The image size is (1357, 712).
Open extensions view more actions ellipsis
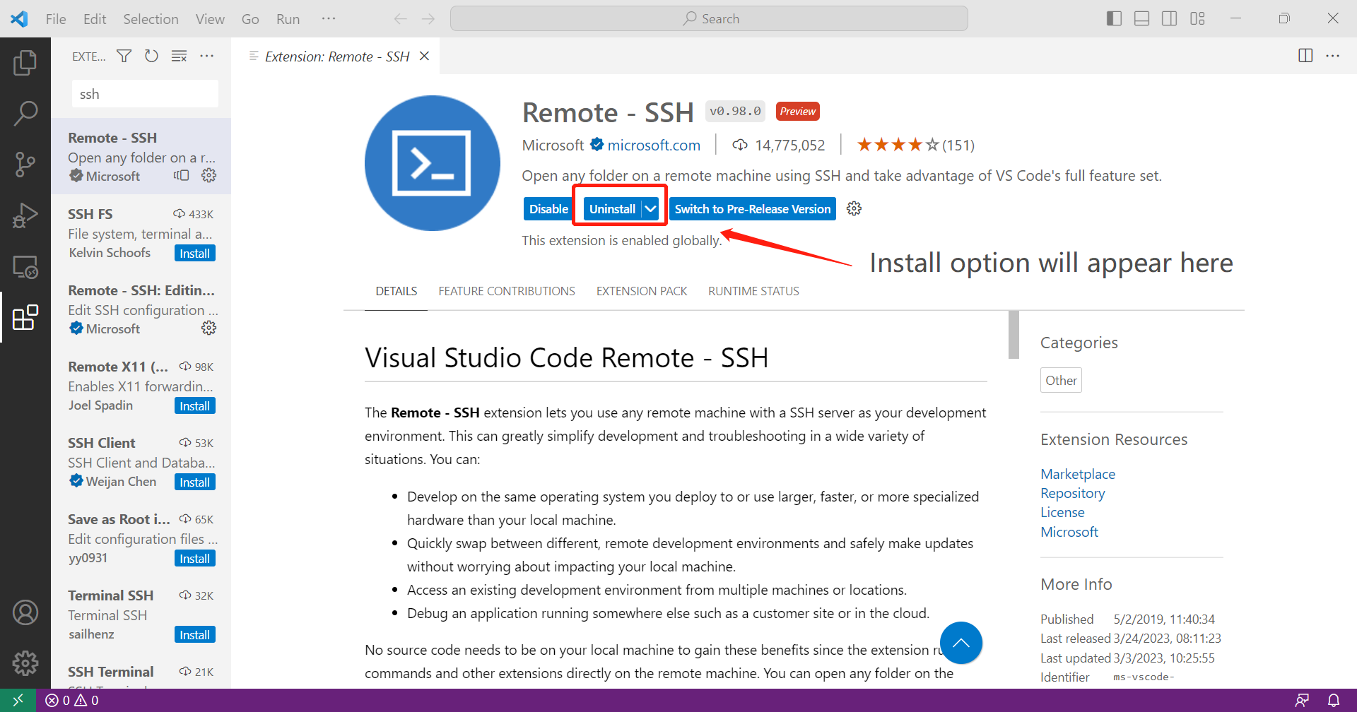206,56
